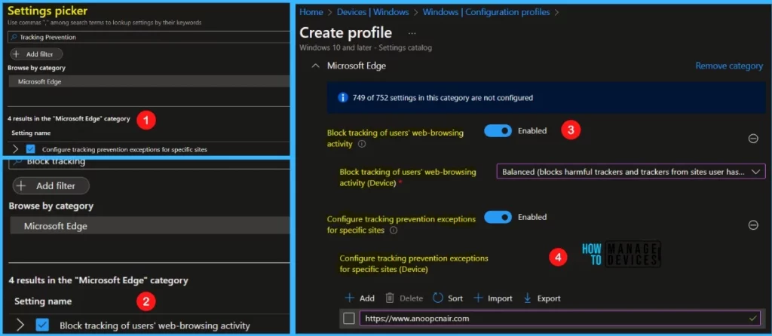Image resolution: width=772 pixels, height=336 pixels.
Task: Click Add plus icon in exceptions list
Action: click(x=349, y=298)
